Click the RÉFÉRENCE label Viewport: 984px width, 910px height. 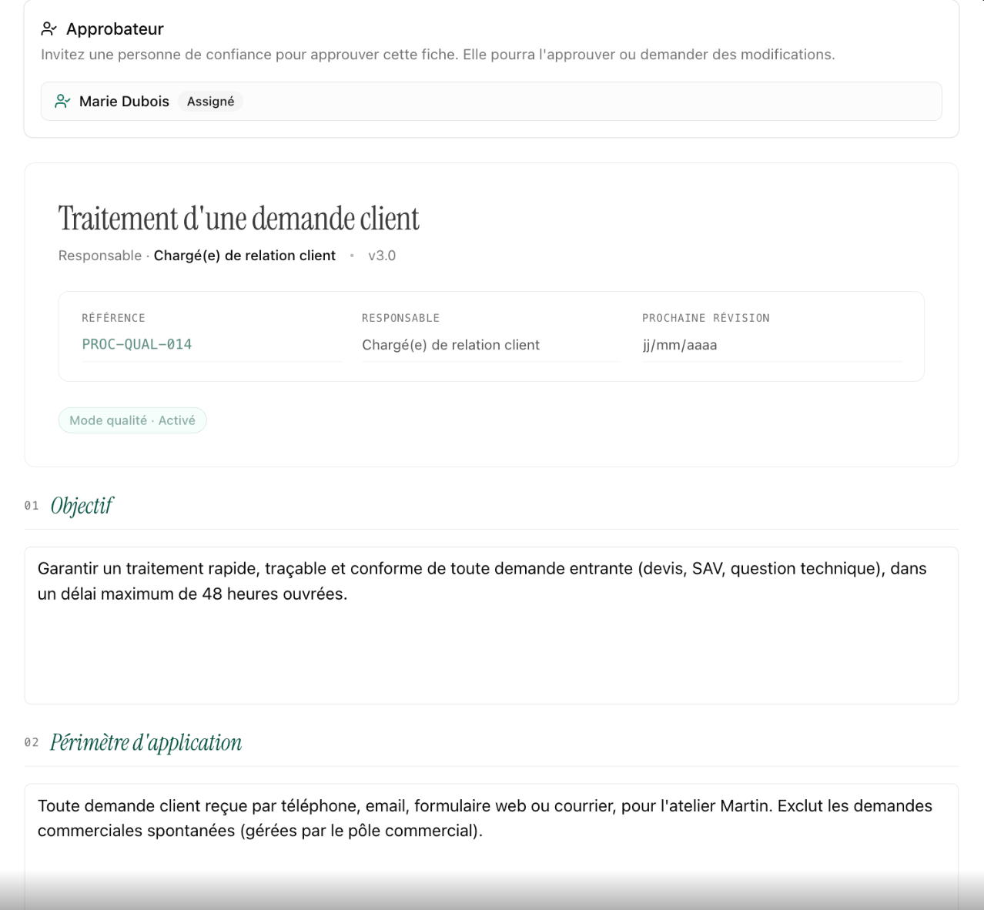(113, 318)
